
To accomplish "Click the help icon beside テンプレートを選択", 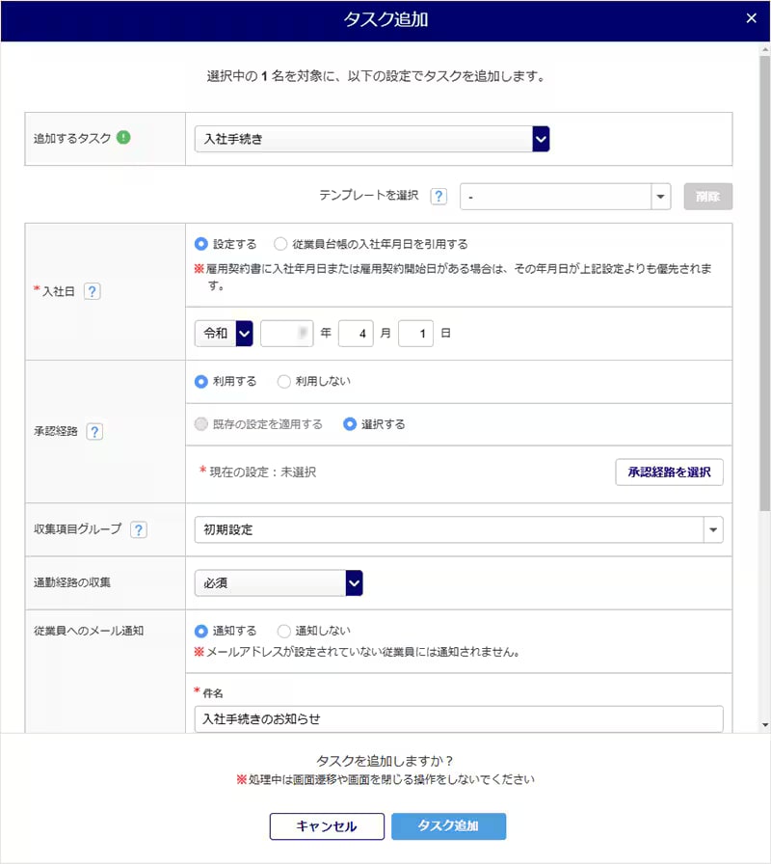I will 439,196.
